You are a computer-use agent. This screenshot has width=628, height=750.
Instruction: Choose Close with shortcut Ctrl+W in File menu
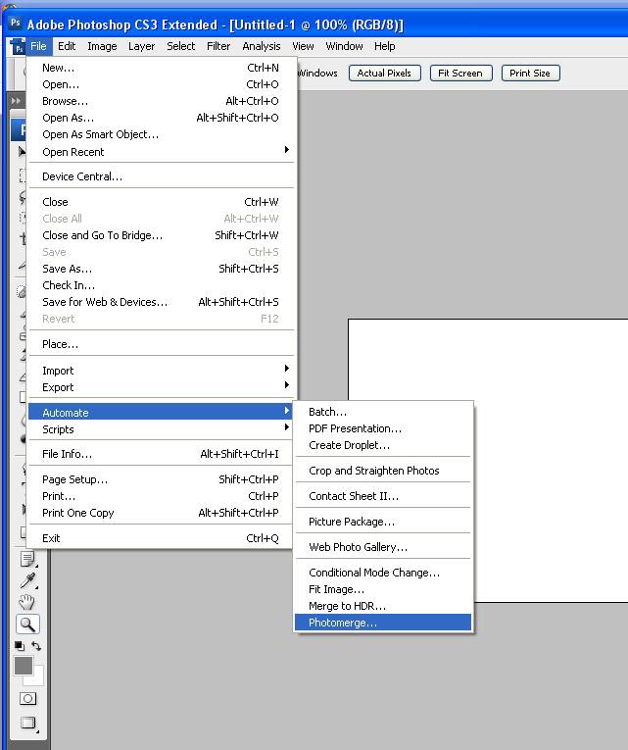tap(161, 202)
